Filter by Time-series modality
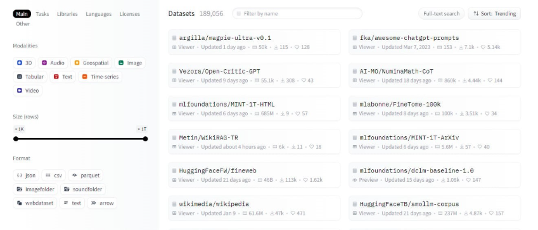Image resolution: width=538 pixels, height=230 pixels. point(100,77)
